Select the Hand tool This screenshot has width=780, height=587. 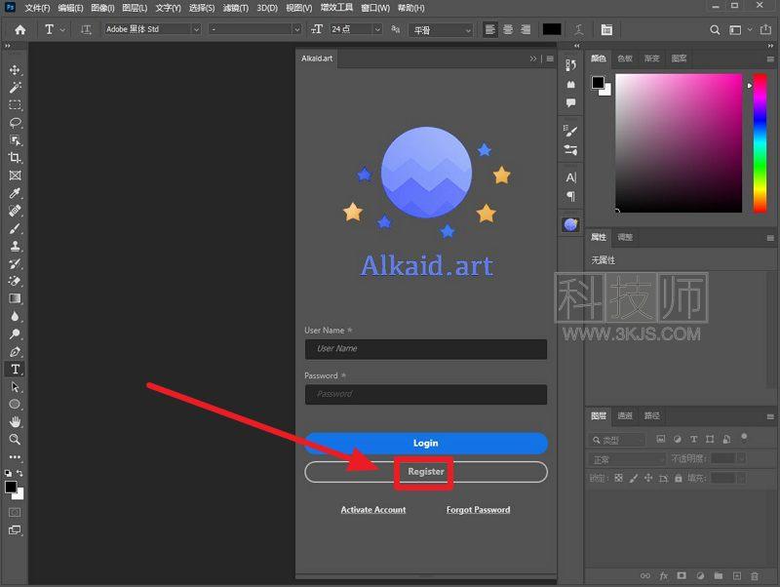[x=15, y=422]
